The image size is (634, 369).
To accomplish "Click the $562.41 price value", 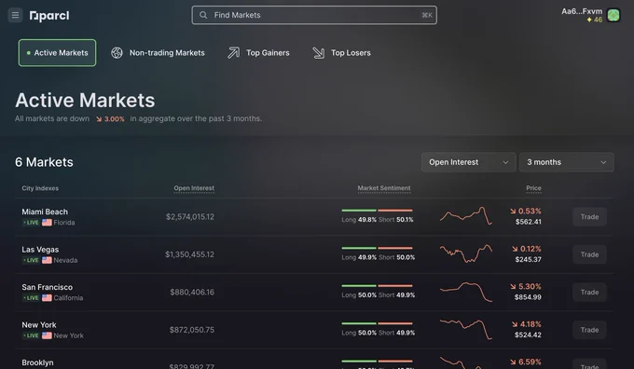I will 528,222.
